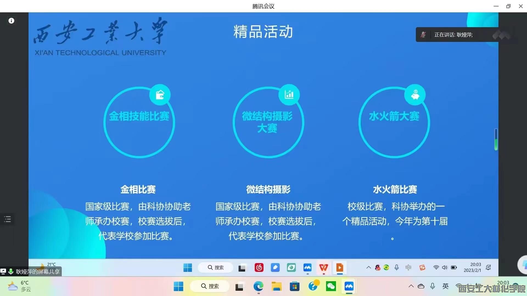Click the muted microphone speaker indicator
The height and width of the screenshot is (296, 527).
pos(423,35)
